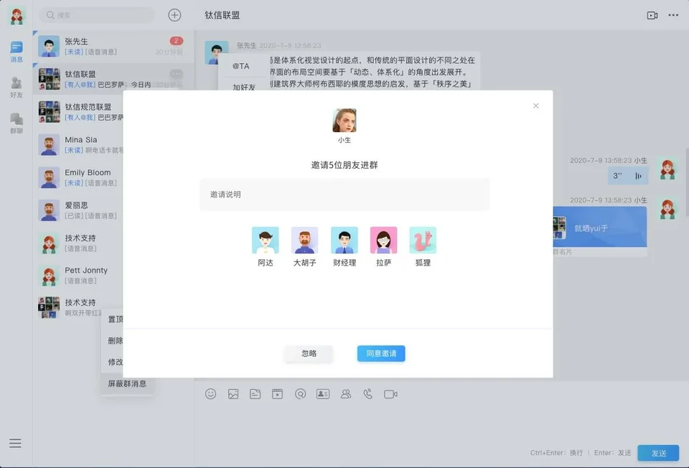Select invited friend 狐狸 avatar
Screen dimensions: 689x468
[x=423, y=240]
